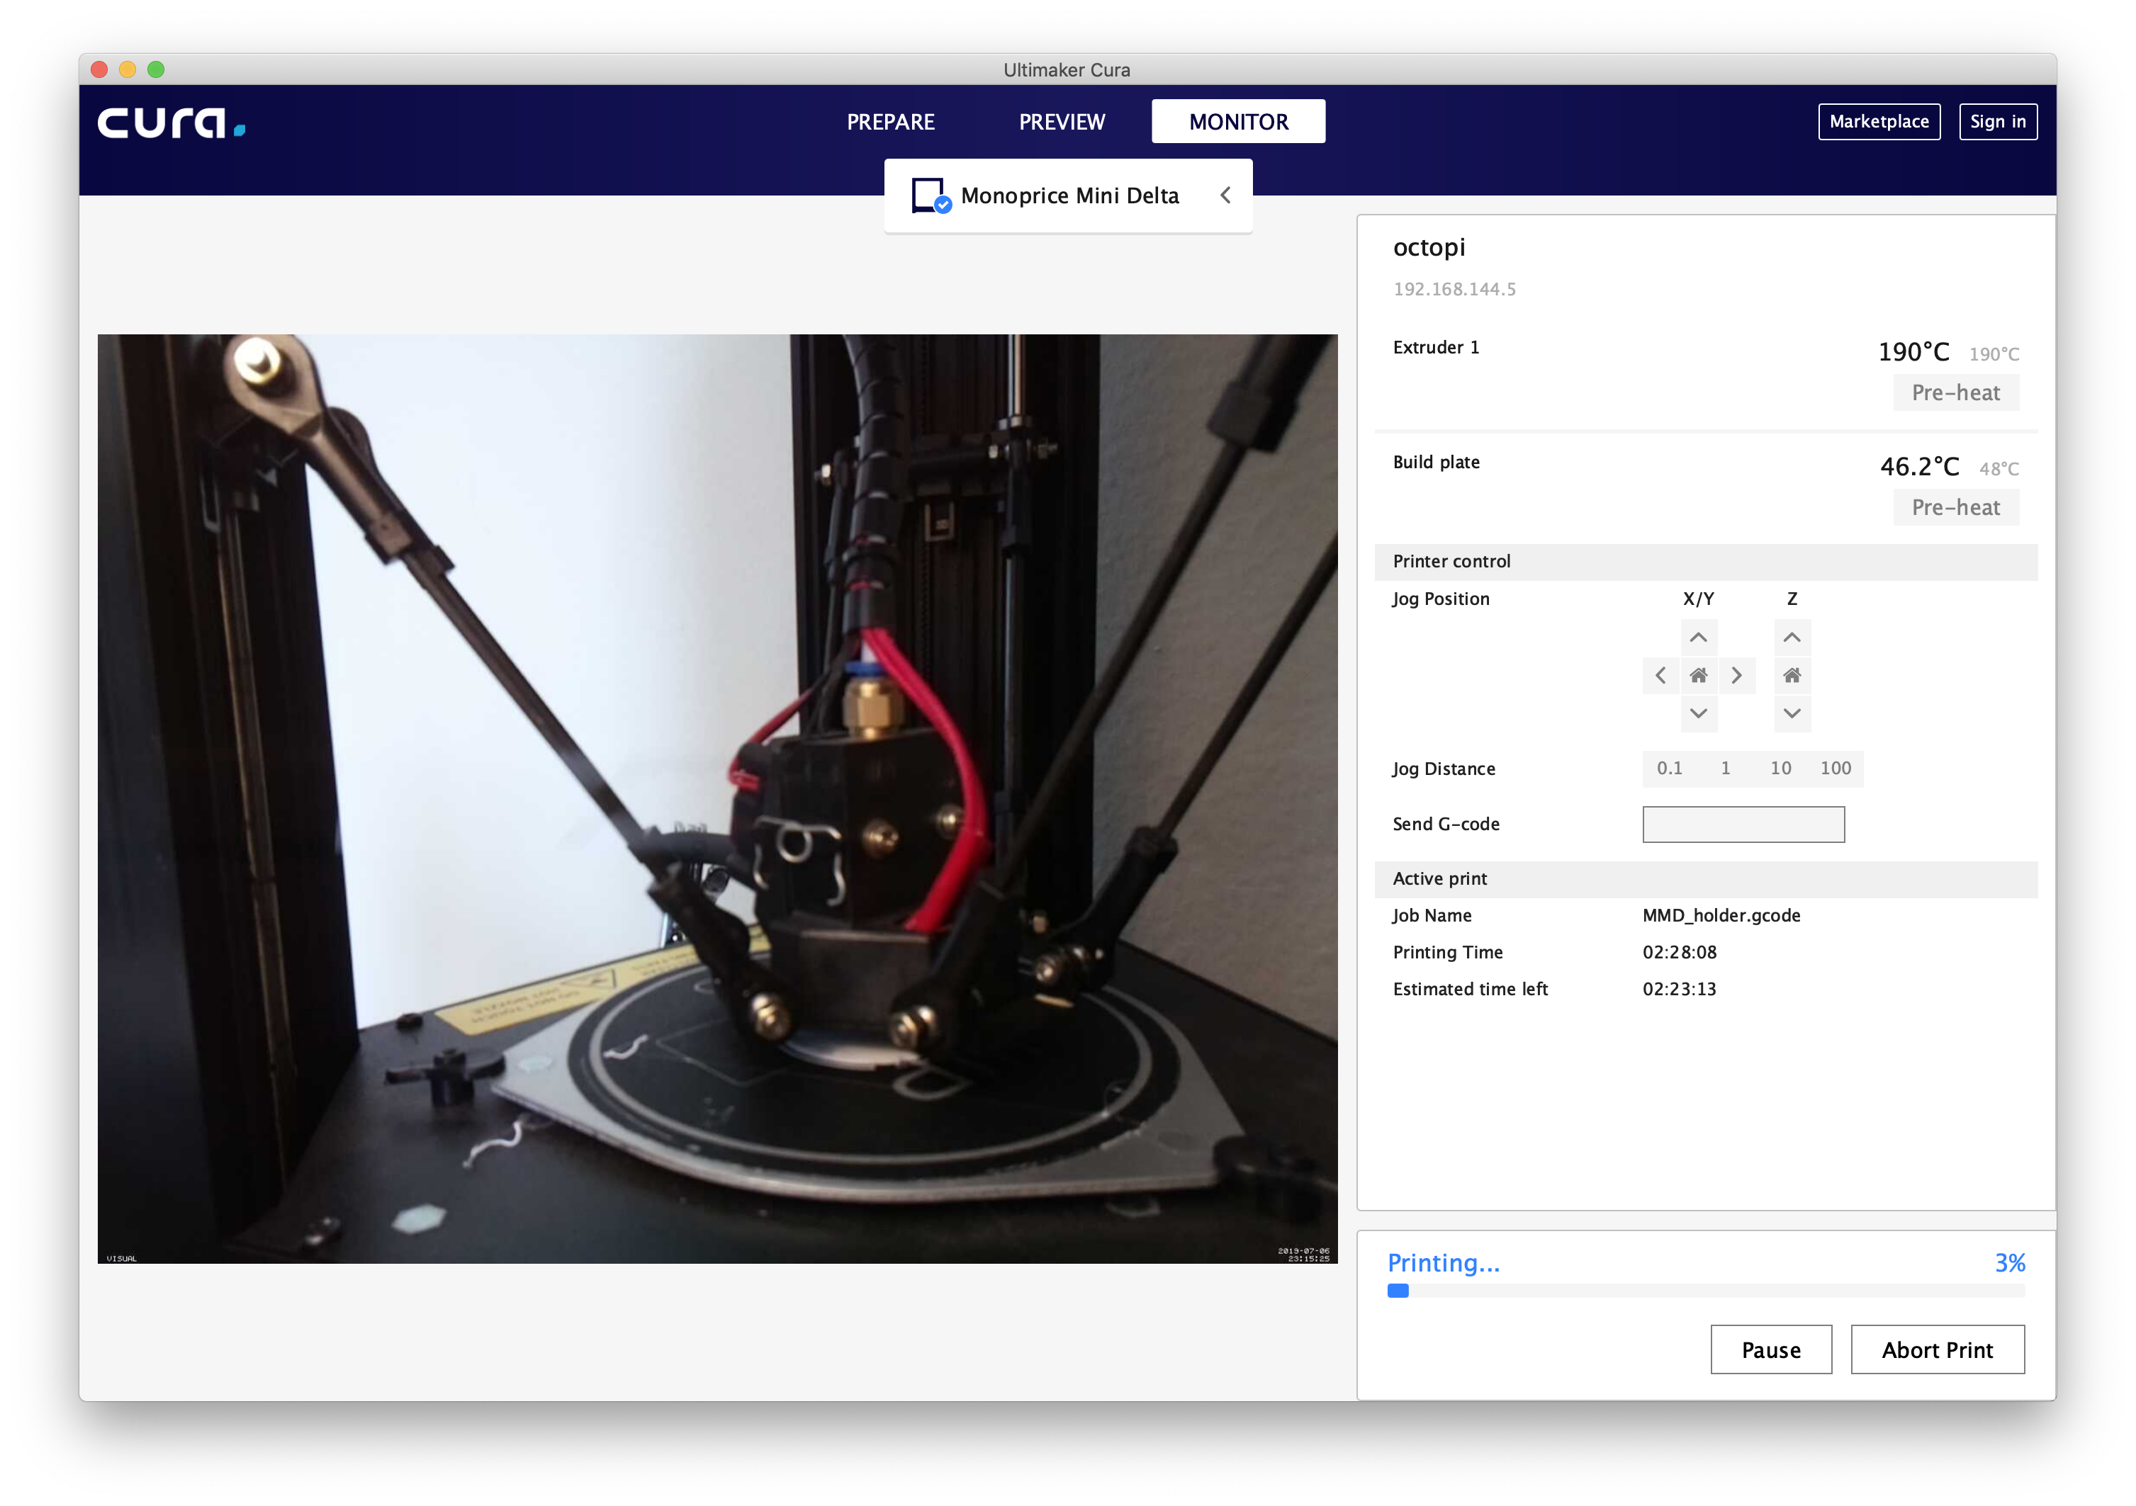This screenshot has height=1506, width=2136.
Task: Click the Cura logo
Action: 172,123
